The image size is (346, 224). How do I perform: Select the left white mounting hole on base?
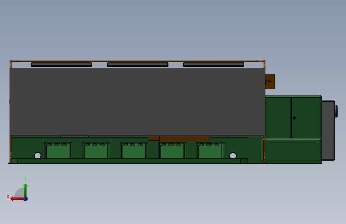click(38, 155)
